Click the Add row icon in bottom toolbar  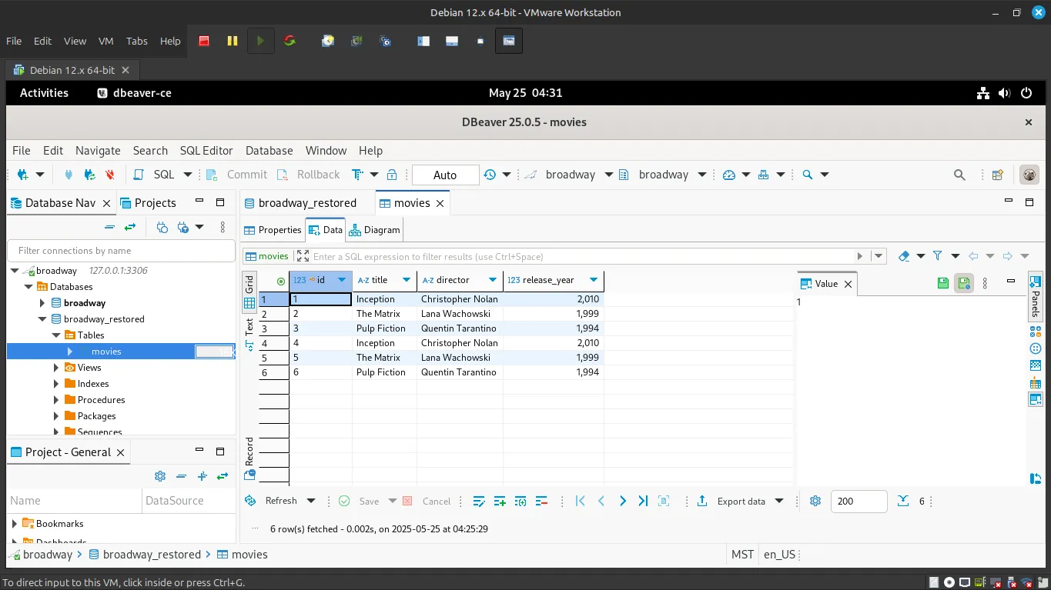tap(500, 501)
